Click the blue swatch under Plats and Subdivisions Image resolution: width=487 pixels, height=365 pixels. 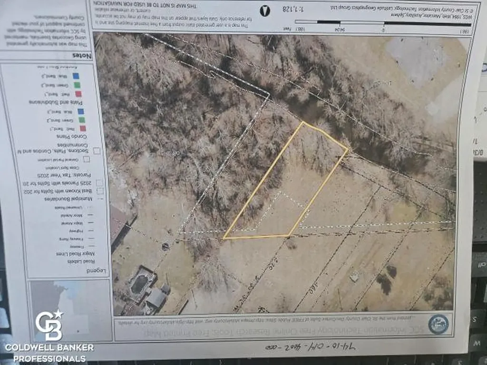76,76
